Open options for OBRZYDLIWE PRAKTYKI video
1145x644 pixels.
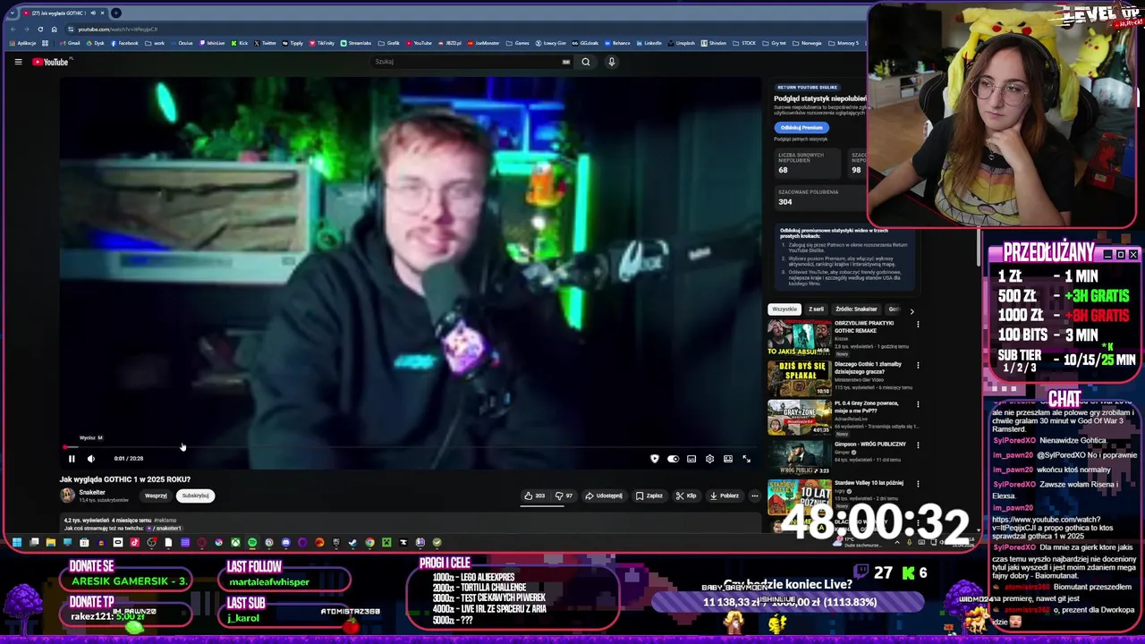[918, 325]
